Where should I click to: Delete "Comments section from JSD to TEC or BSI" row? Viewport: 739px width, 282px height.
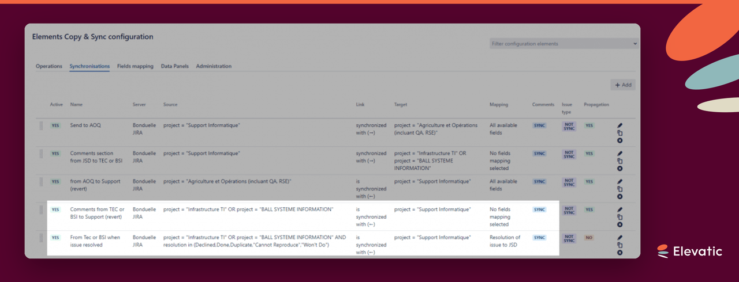(x=619, y=169)
